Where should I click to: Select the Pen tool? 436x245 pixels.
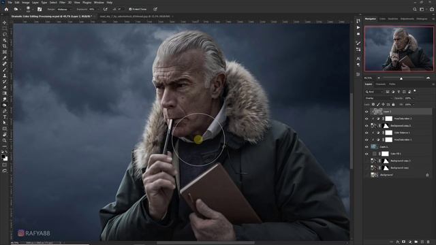(5, 111)
